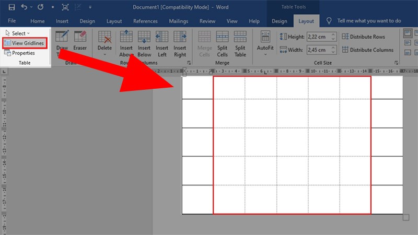Open the Select dropdown in Table group

point(18,33)
